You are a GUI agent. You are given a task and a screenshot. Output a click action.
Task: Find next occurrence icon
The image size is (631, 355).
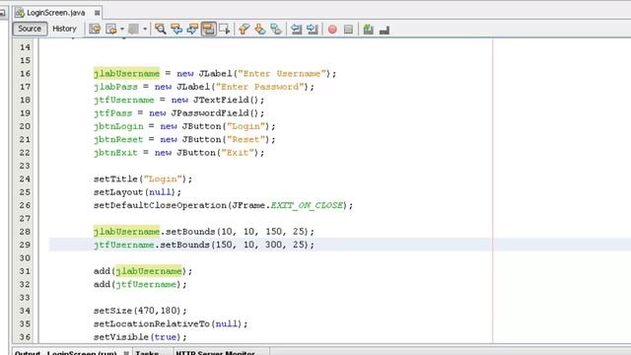coord(192,29)
